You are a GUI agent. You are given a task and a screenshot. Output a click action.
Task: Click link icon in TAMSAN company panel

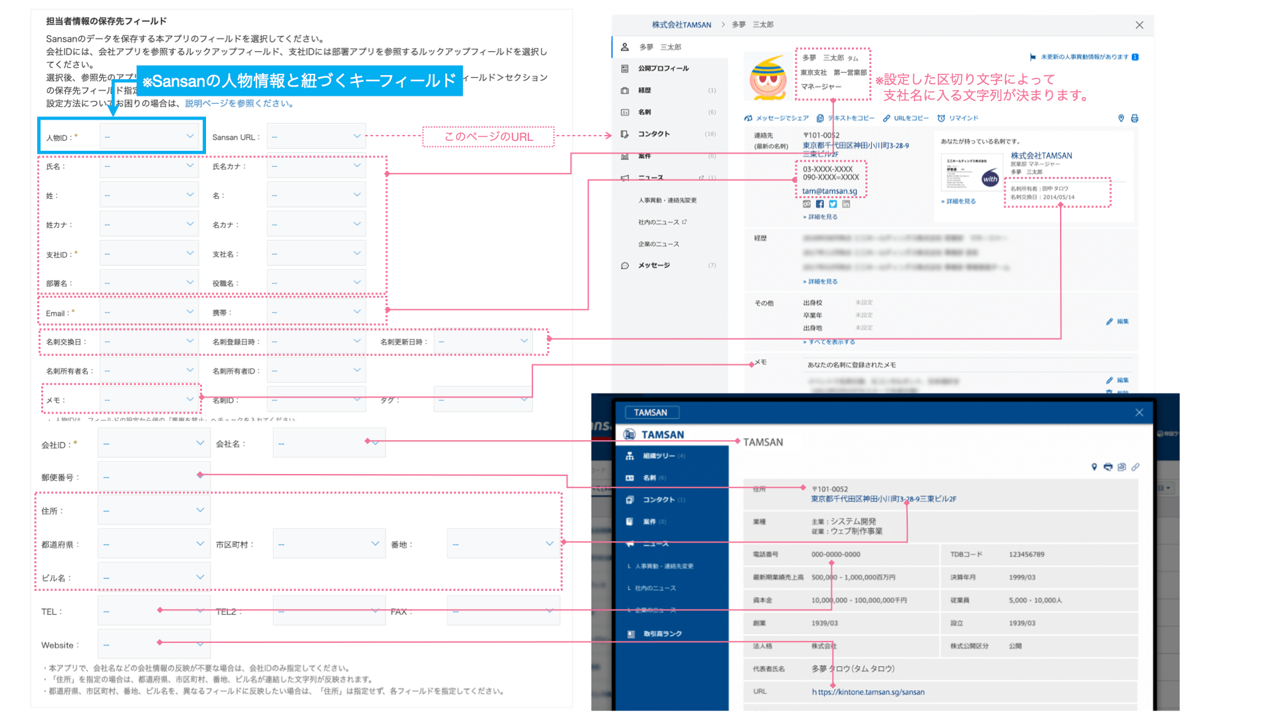tap(1136, 467)
